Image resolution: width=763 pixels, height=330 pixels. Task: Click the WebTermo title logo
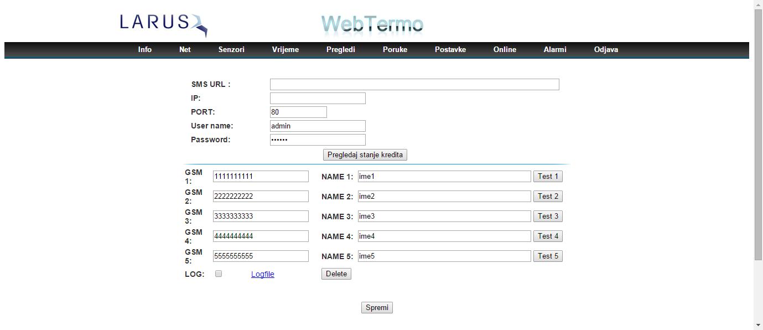click(372, 24)
